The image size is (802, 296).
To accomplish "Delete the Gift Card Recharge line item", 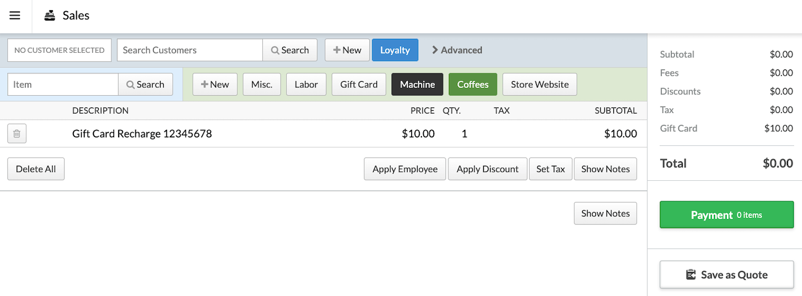I will [17, 134].
